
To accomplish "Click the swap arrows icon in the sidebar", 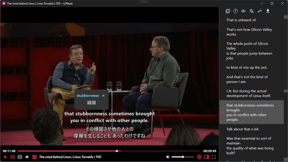I will click(x=260, y=11).
